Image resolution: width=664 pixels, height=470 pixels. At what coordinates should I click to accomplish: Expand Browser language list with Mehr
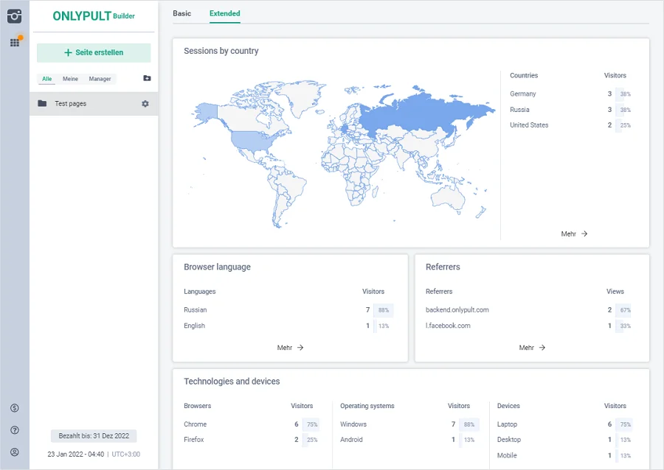point(290,348)
